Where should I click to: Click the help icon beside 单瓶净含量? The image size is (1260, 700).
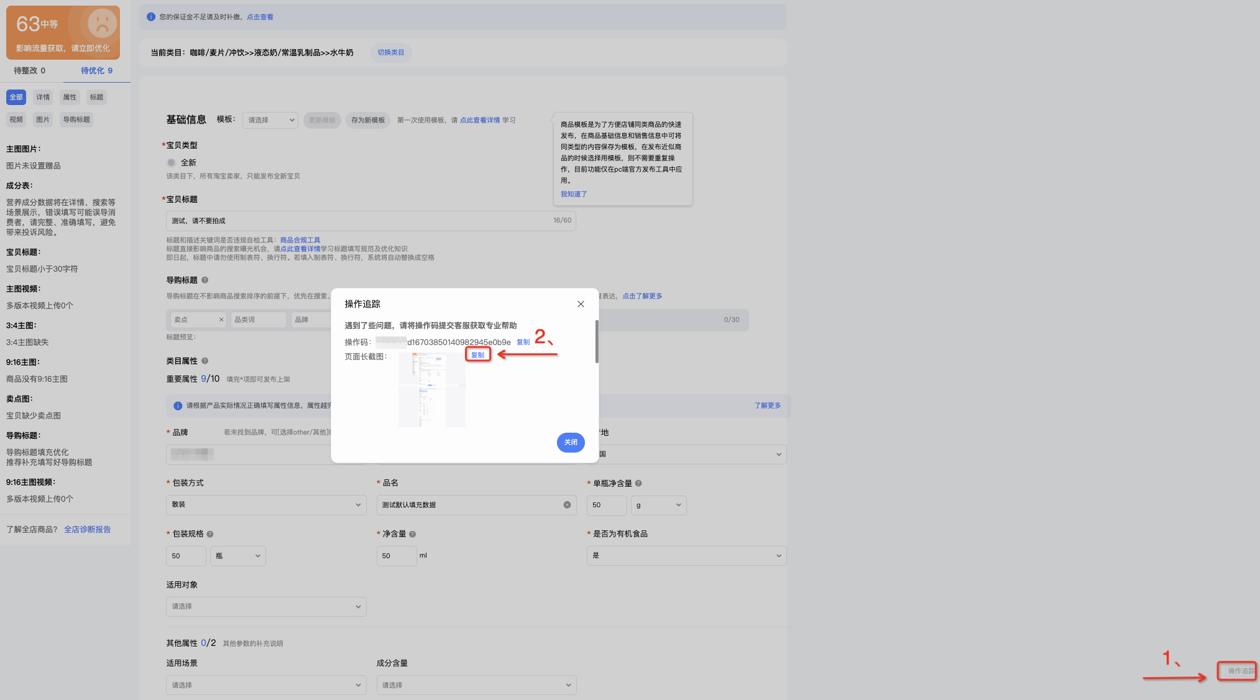pos(638,484)
